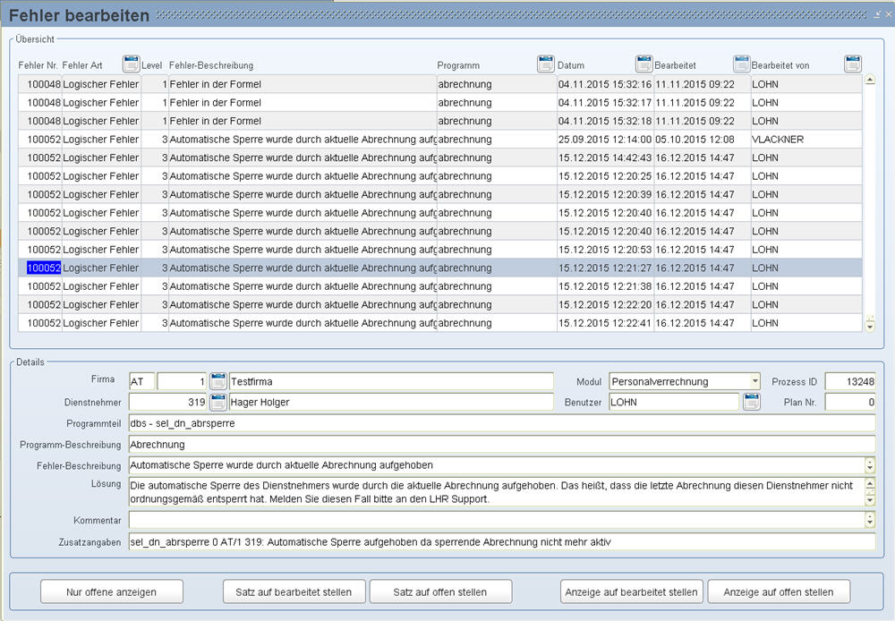Click the Fehler-Beschreibung details field
Screen dimensions: 895x621
[497, 465]
